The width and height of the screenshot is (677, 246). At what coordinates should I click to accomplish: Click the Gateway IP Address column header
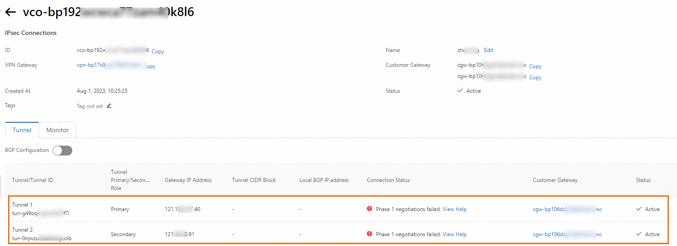click(188, 180)
